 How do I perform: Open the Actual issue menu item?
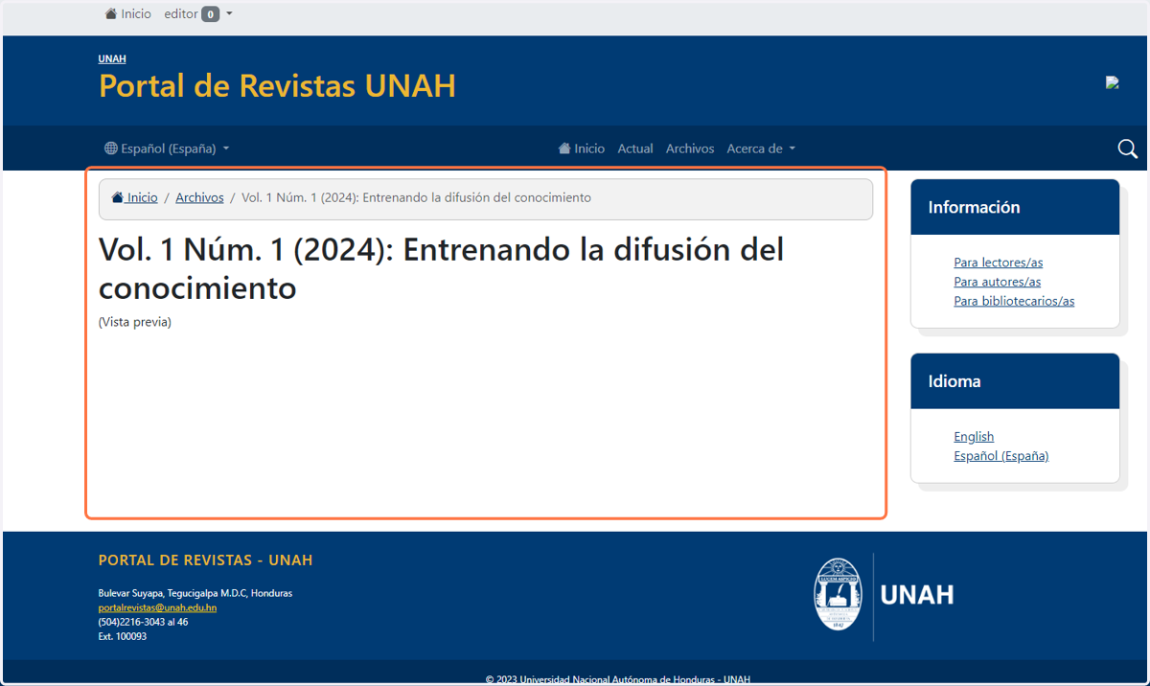click(635, 149)
